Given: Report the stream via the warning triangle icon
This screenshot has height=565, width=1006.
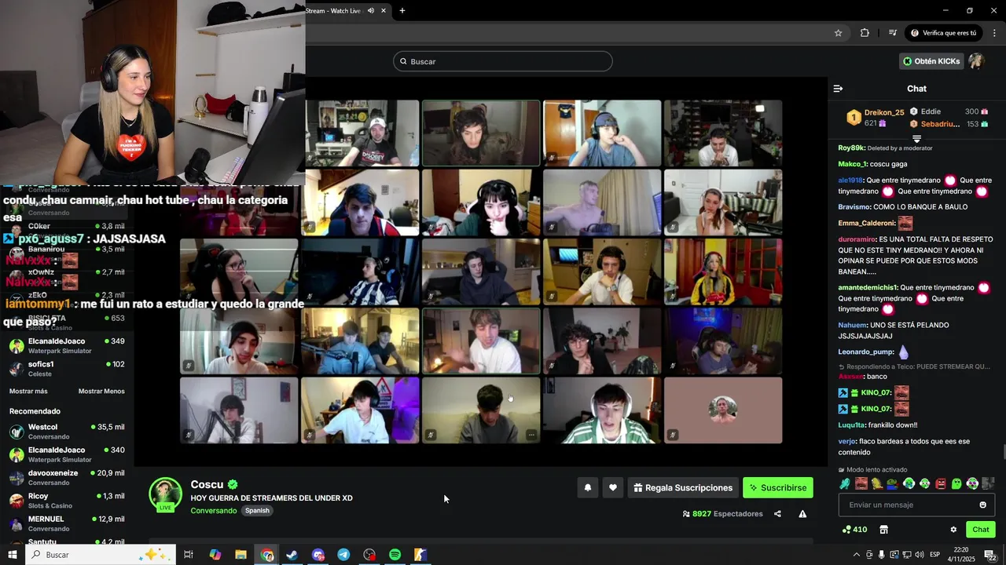Looking at the screenshot, I should [x=802, y=514].
